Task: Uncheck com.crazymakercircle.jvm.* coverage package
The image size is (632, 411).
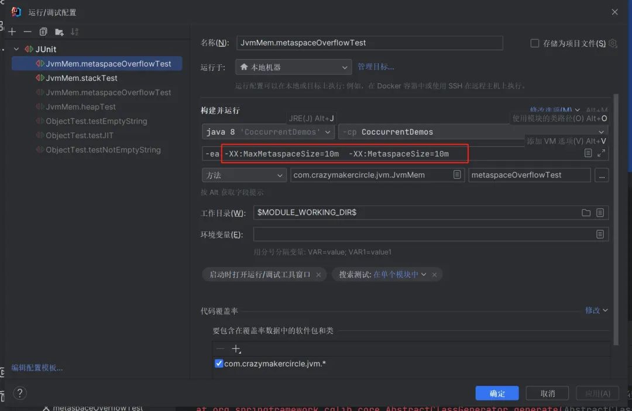Action: pyautogui.click(x=218, y=363)
